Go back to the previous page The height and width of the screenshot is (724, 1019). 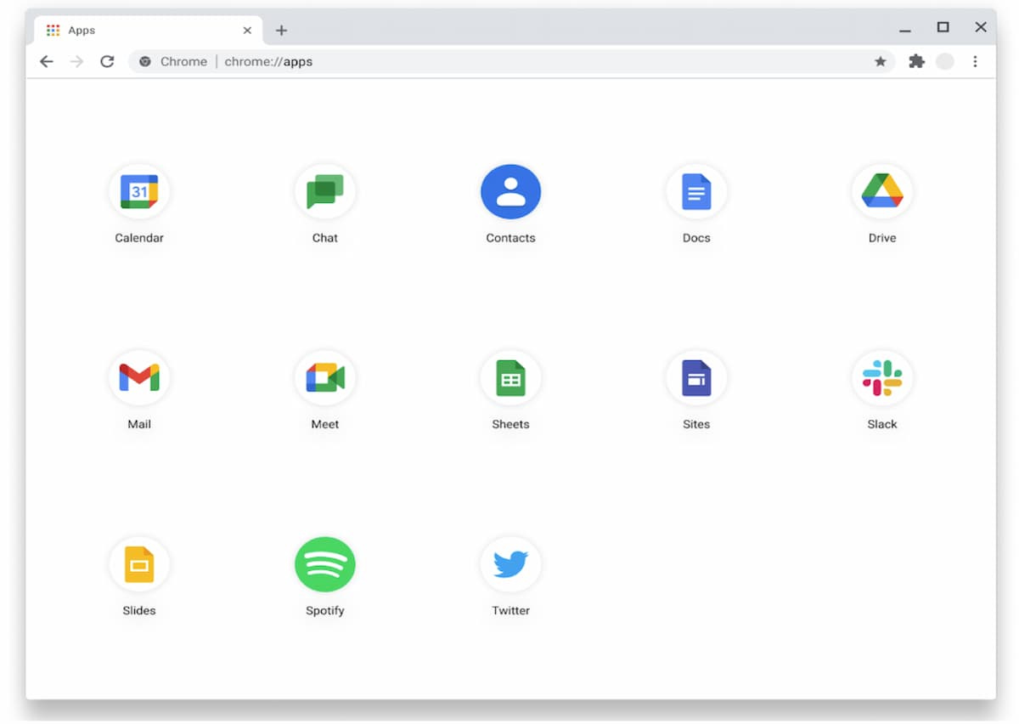47,61
